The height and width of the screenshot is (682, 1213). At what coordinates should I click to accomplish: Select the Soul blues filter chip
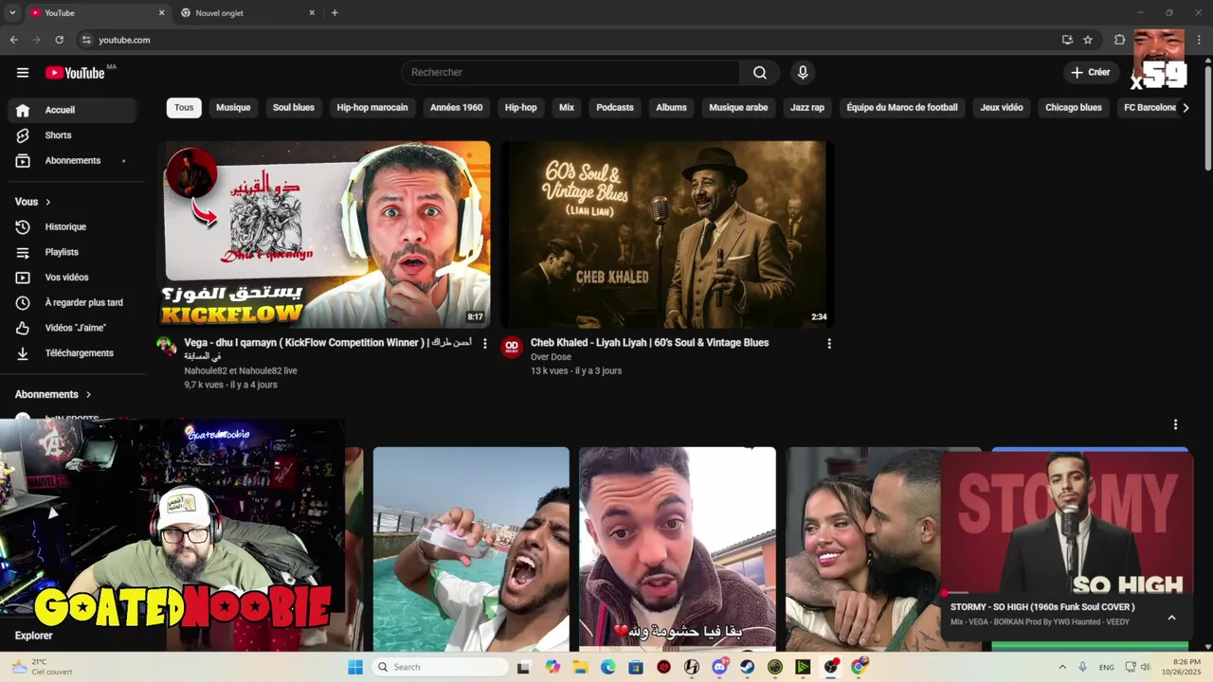[294, 108]
